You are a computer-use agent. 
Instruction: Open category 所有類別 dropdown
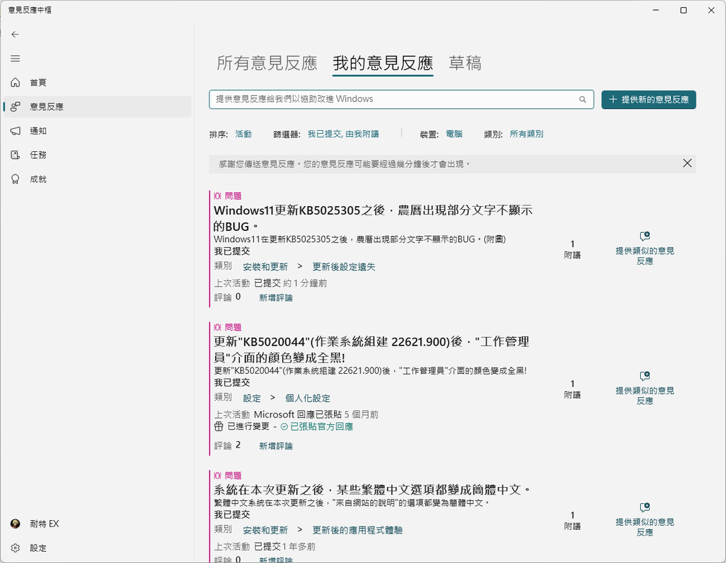(x=527, y=134)
